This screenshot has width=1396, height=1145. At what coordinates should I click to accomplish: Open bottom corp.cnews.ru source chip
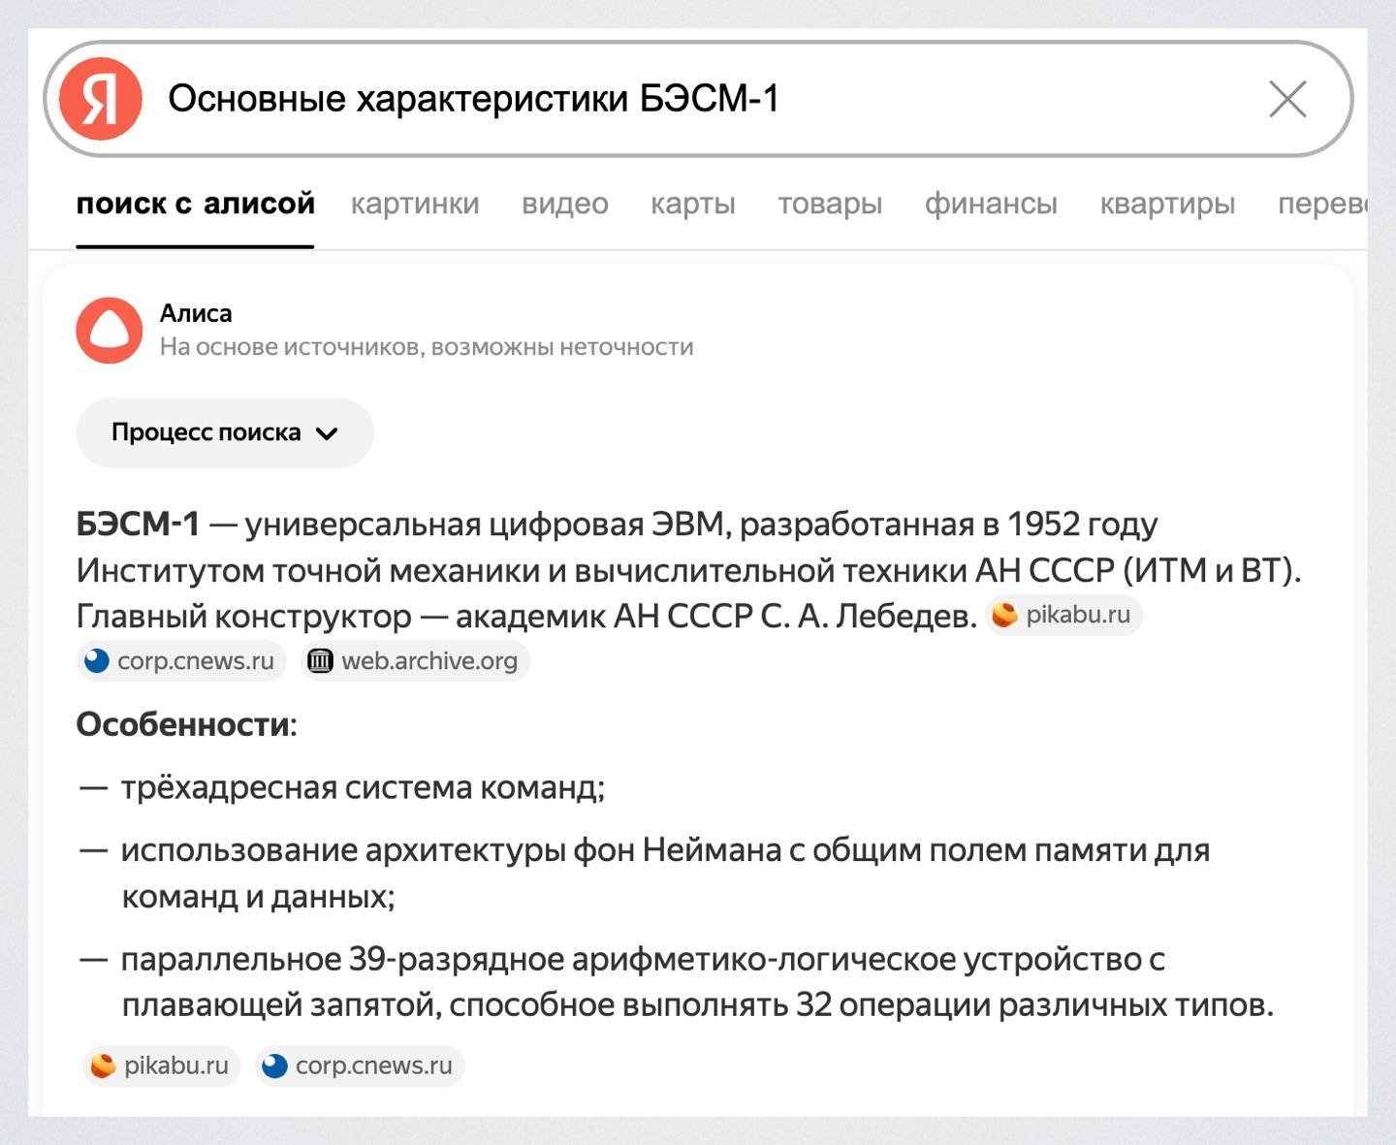(x=360, y=1065)
